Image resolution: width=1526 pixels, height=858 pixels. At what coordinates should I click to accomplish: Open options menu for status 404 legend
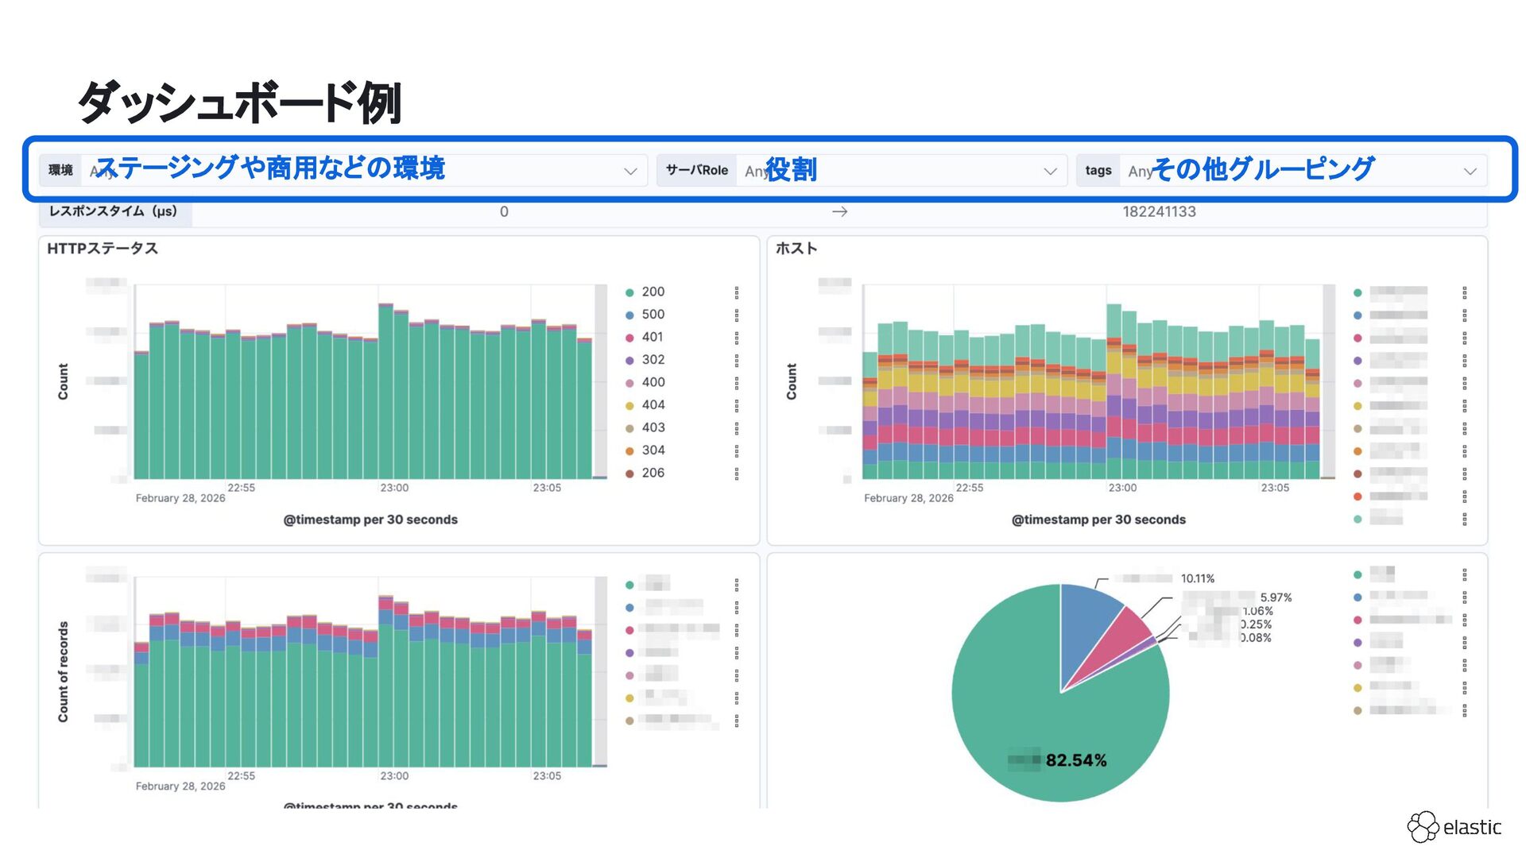(737, 405)
